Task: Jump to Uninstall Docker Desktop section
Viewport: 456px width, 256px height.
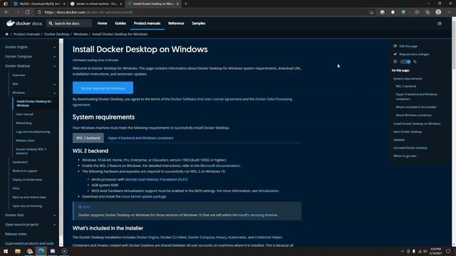Action: click(x=410, y=148)
